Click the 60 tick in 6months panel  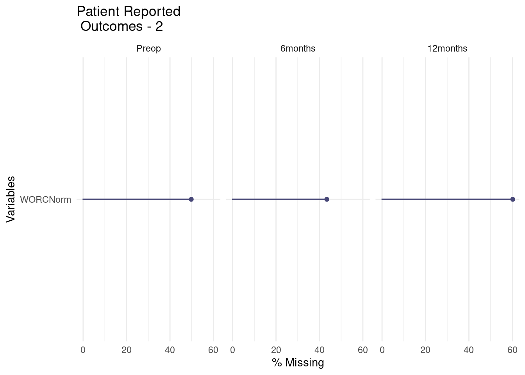[363, 350]
